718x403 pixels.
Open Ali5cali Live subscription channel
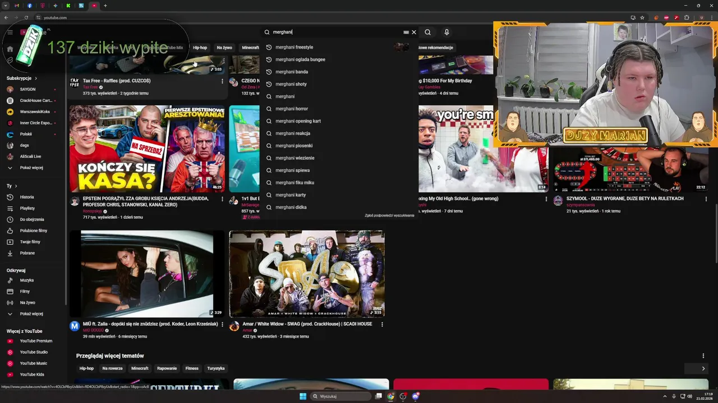31,156
